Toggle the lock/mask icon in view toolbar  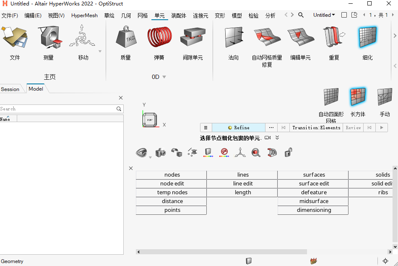(x=289, y=152)
